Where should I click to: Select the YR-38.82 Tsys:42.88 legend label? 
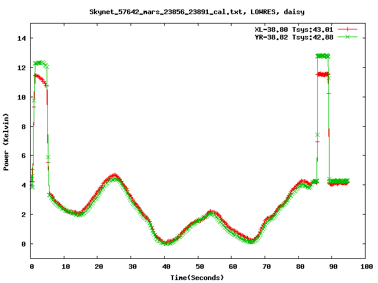[x=294, y=37]
